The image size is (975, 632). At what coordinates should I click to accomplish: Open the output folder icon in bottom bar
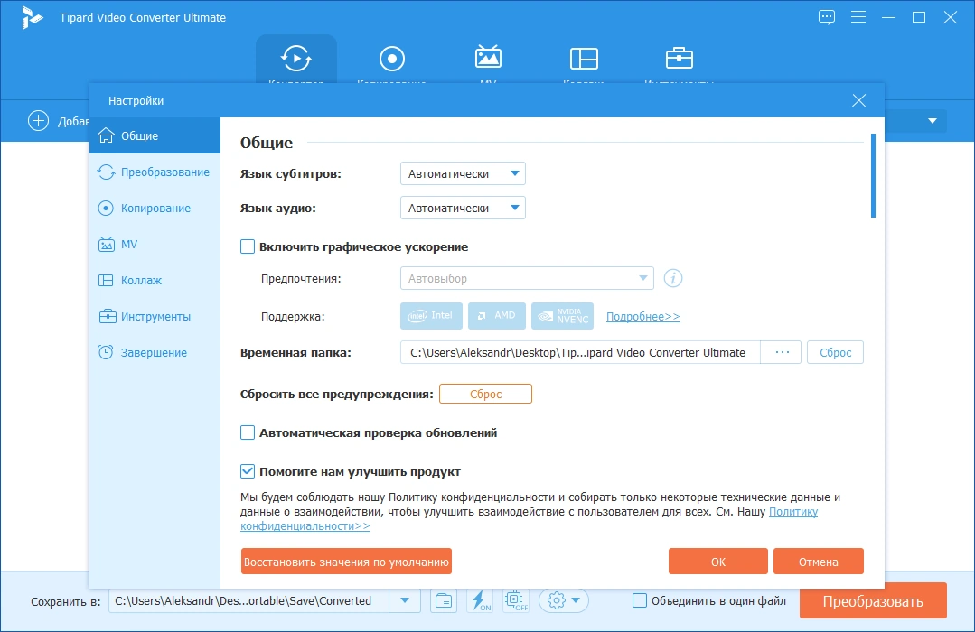[444, 601]
